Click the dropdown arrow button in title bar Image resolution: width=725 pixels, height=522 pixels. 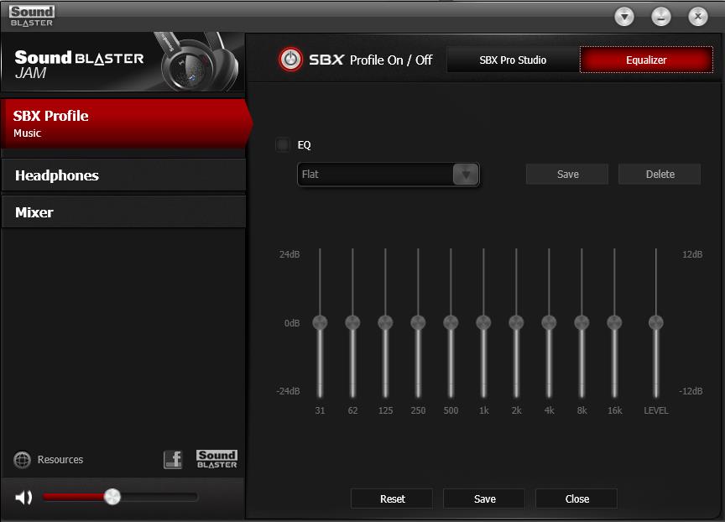coord(623,17)
